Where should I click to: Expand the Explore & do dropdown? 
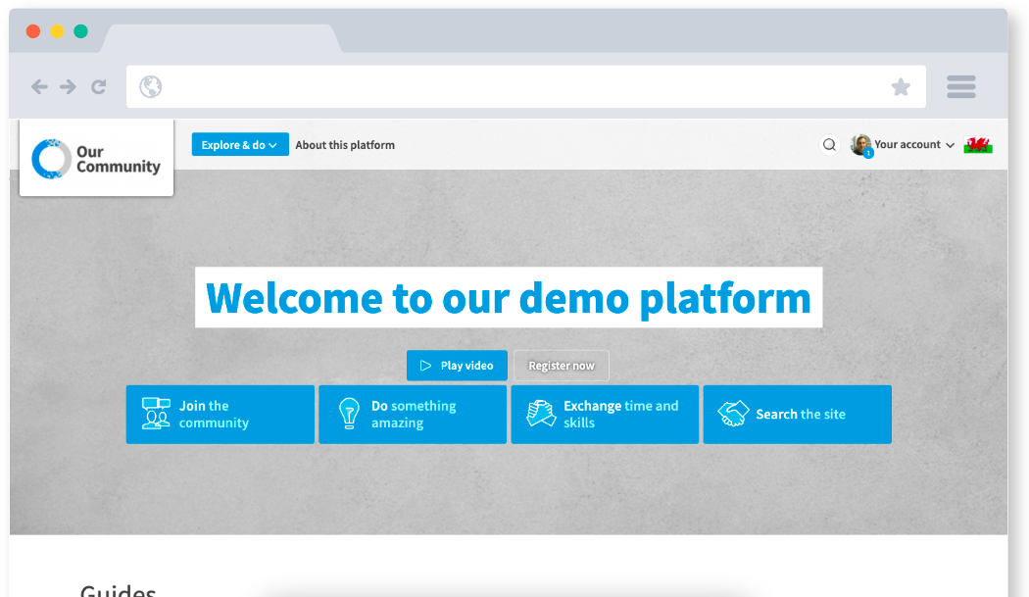tap(240, 145)
